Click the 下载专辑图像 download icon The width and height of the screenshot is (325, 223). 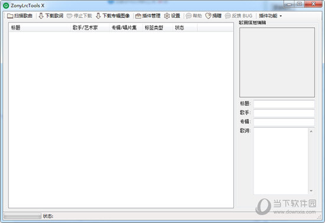[x=98, y=16]
